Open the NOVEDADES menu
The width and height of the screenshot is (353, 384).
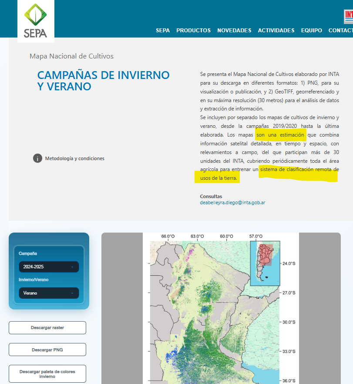pyautogui.click(x=234, y=31)
